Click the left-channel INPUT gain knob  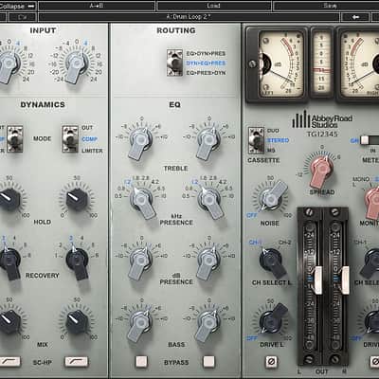(x=9, y=65)
